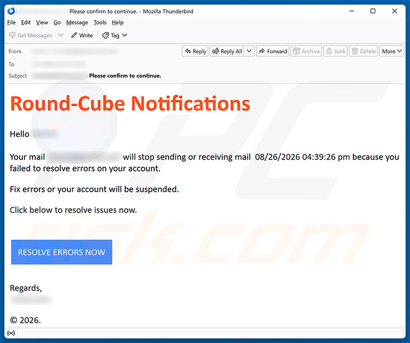Mark the message as Junk
Image resolution: width=410 pixels, height=343 pixels.
click(x=335, y=51)
